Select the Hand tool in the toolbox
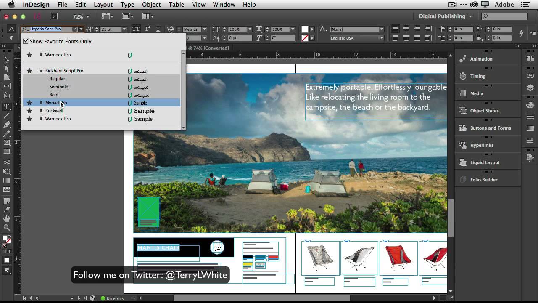The image size is (538, 303). (x=7, y=219)
